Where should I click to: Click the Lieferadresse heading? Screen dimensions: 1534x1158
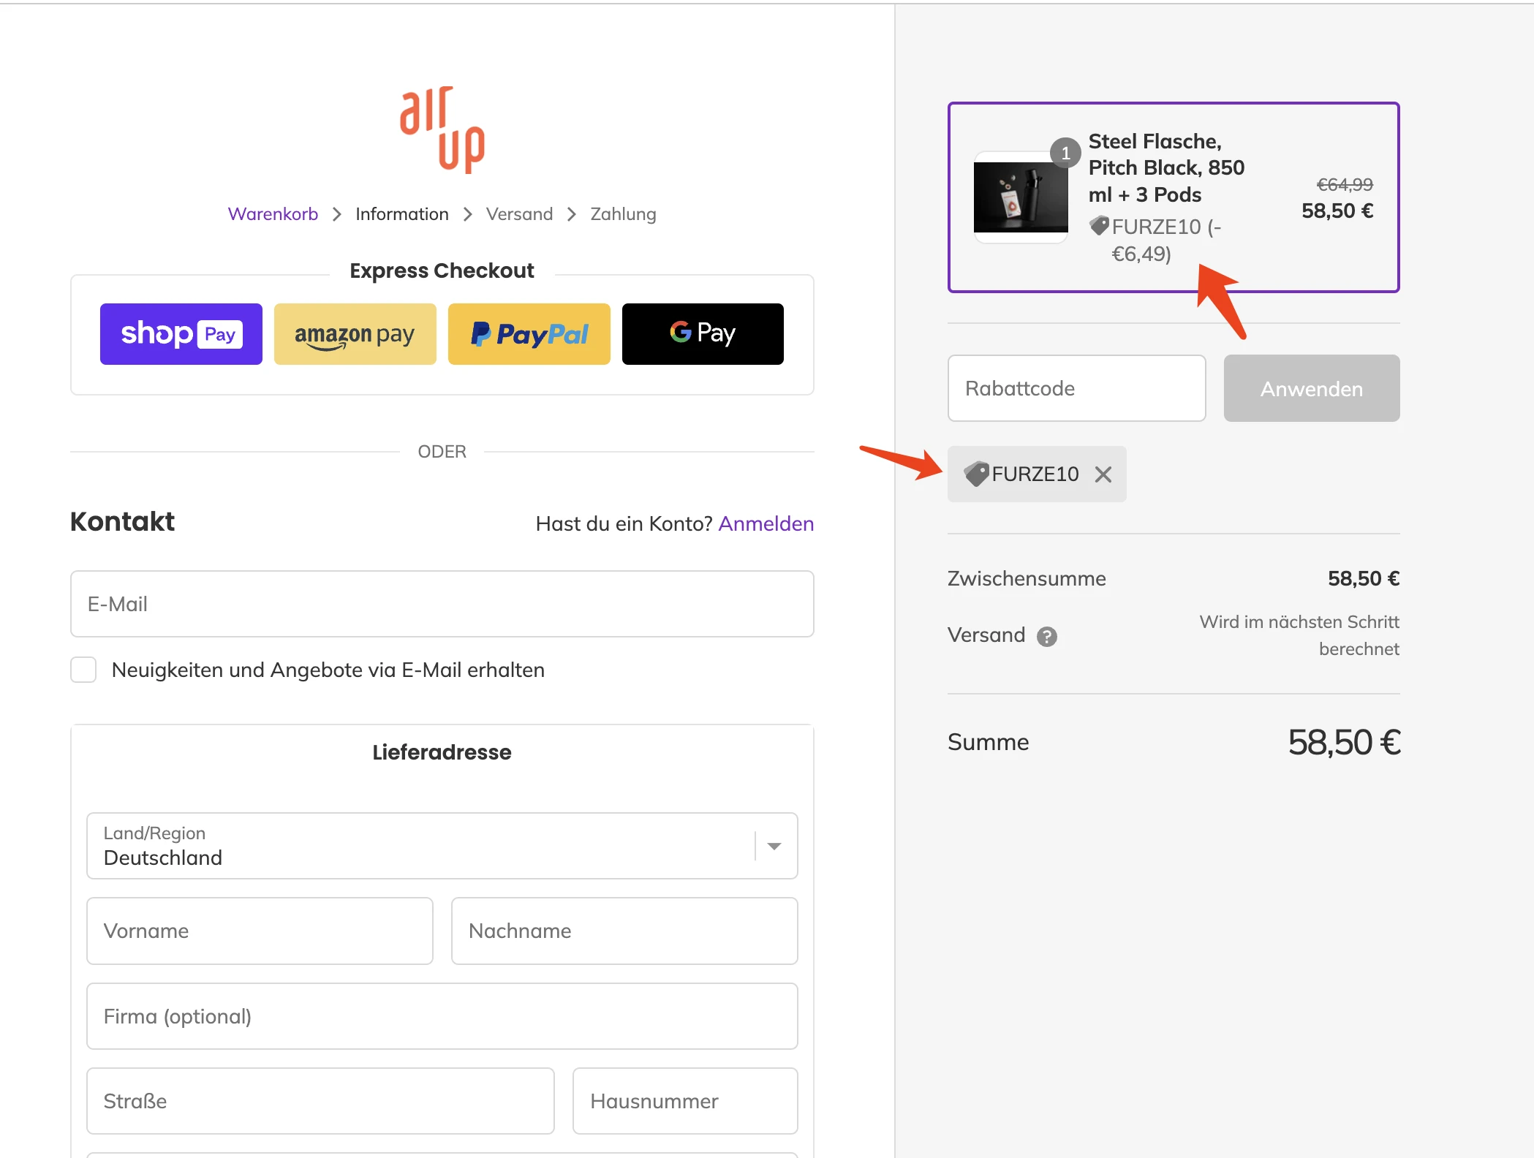point(442,752)
